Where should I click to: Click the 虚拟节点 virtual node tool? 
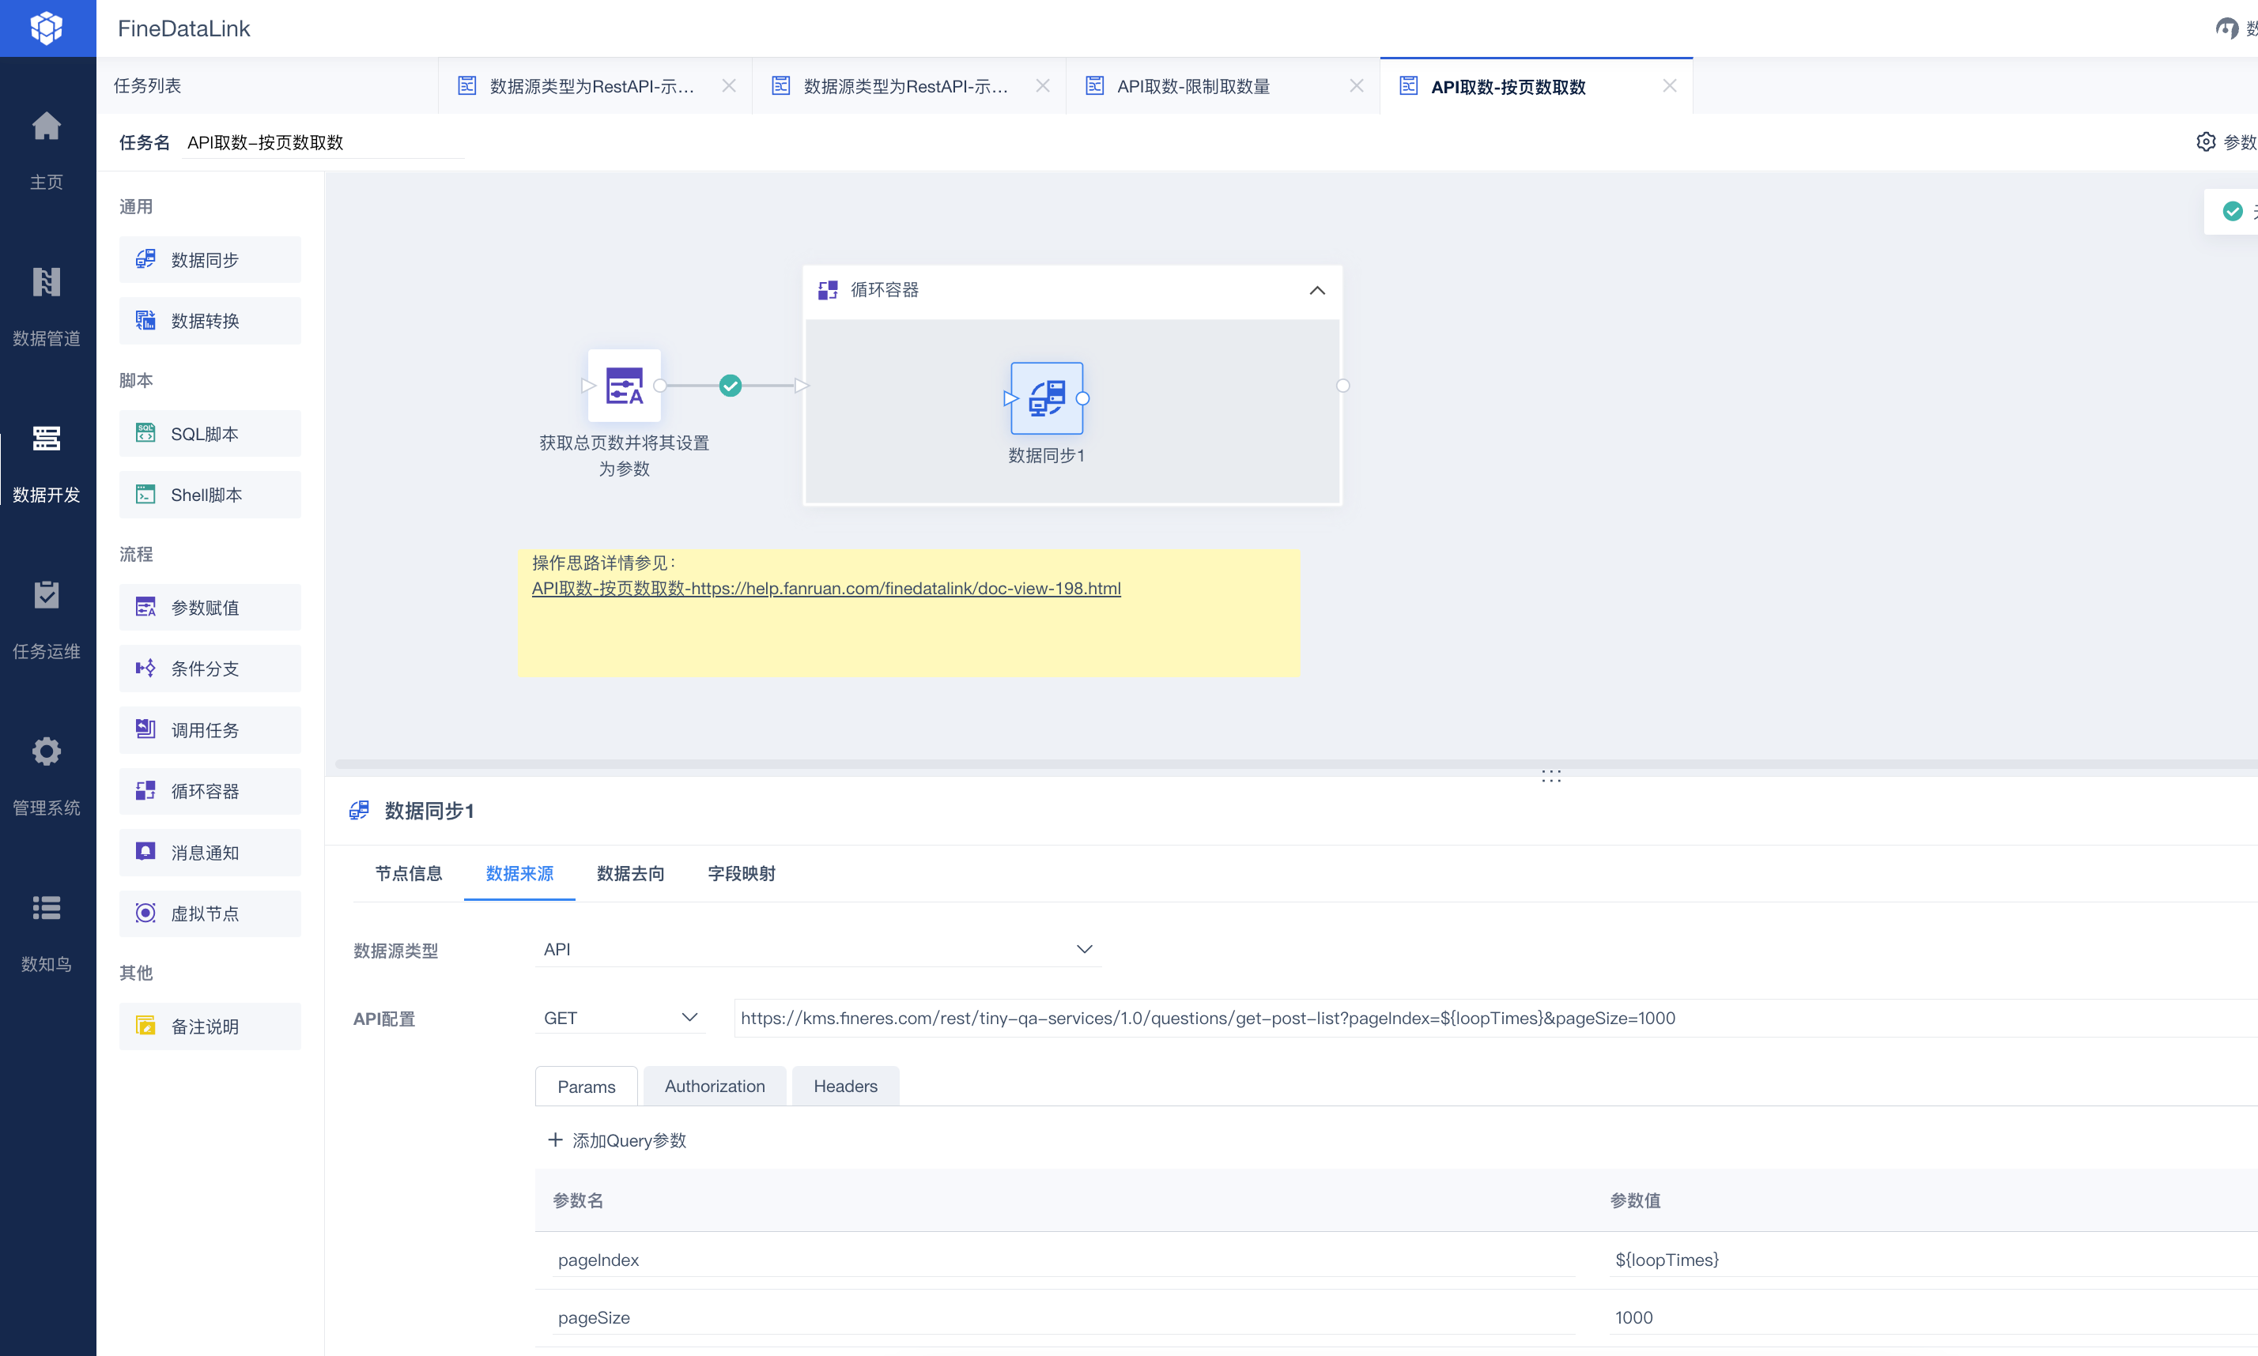(210, 913)
